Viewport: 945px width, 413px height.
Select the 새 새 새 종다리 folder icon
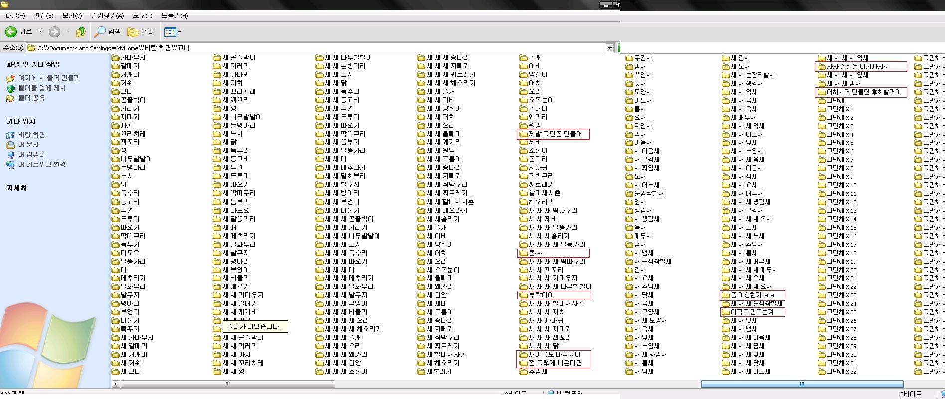pyautogui.click(x=422, y=58)
